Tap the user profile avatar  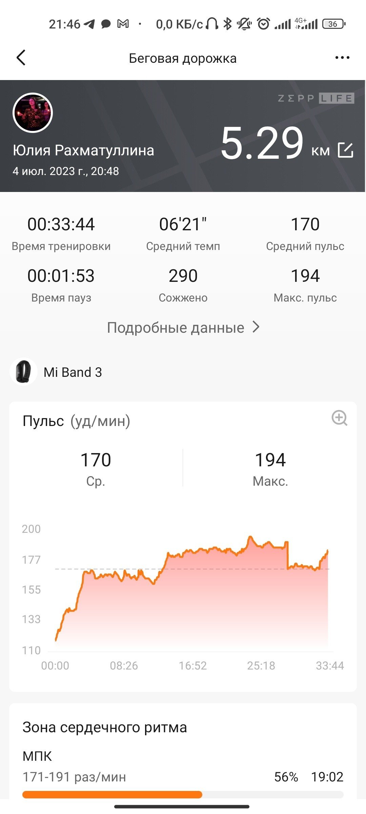pos(33,113)
